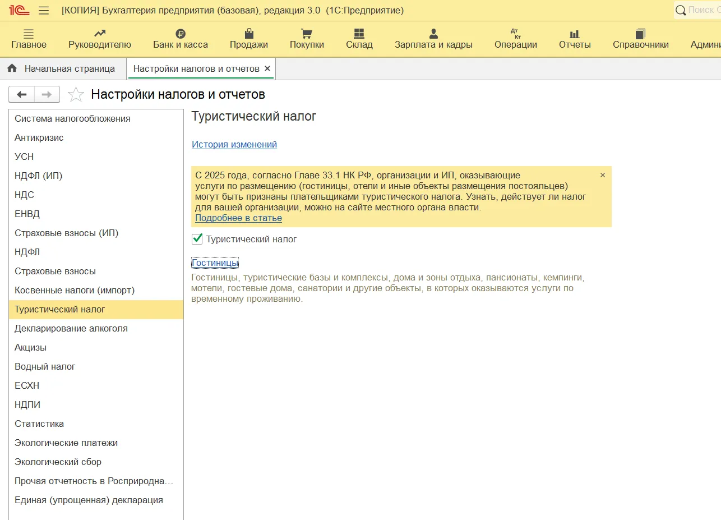Open the Банк и касса section

click(x=181, y=39)
